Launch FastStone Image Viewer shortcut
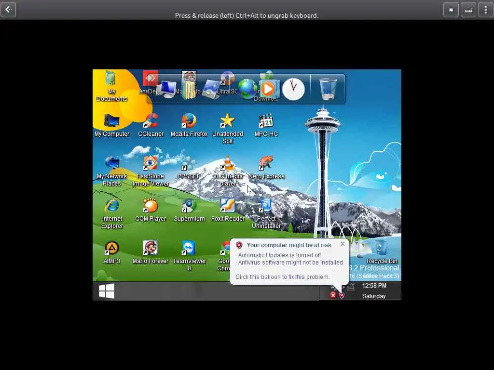The width and height of the screenshot is (494, 370). (x=151, y=172)
